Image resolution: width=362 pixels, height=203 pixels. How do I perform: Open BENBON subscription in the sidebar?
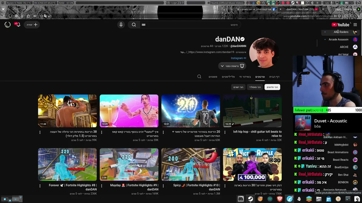343,182
